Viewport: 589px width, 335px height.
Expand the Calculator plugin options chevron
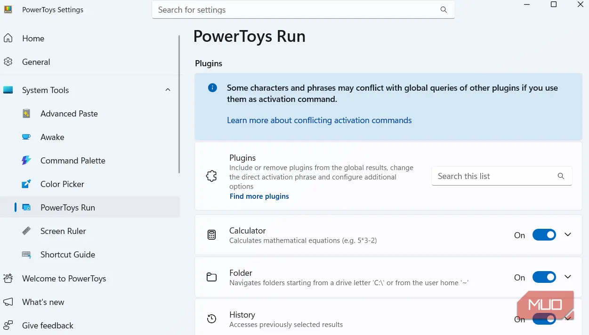click(568, 235)
